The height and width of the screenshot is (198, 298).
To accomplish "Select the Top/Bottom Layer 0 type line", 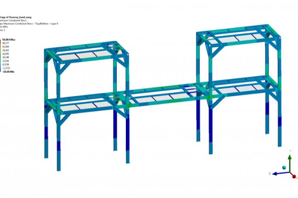I will 29,24.
